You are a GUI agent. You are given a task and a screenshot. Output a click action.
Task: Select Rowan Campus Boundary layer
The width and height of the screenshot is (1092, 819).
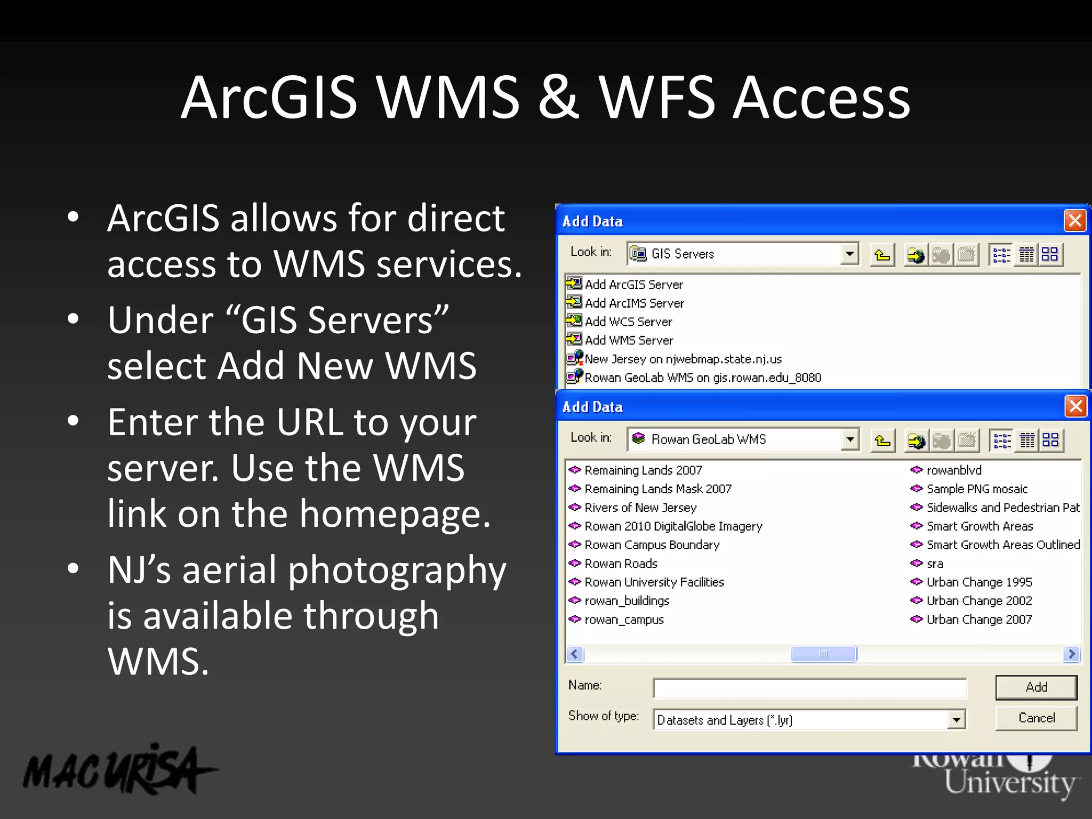point(644,545)
